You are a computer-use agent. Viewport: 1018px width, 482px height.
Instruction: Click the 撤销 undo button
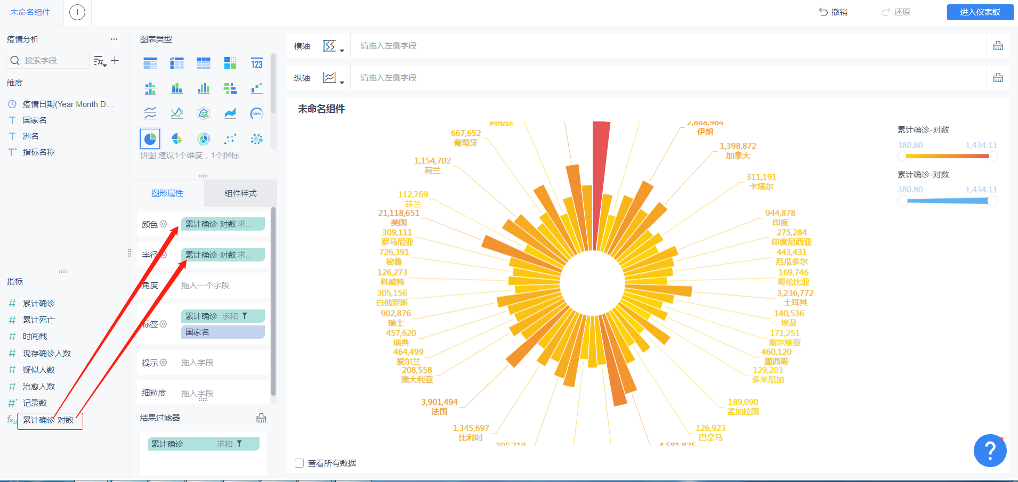833,12
